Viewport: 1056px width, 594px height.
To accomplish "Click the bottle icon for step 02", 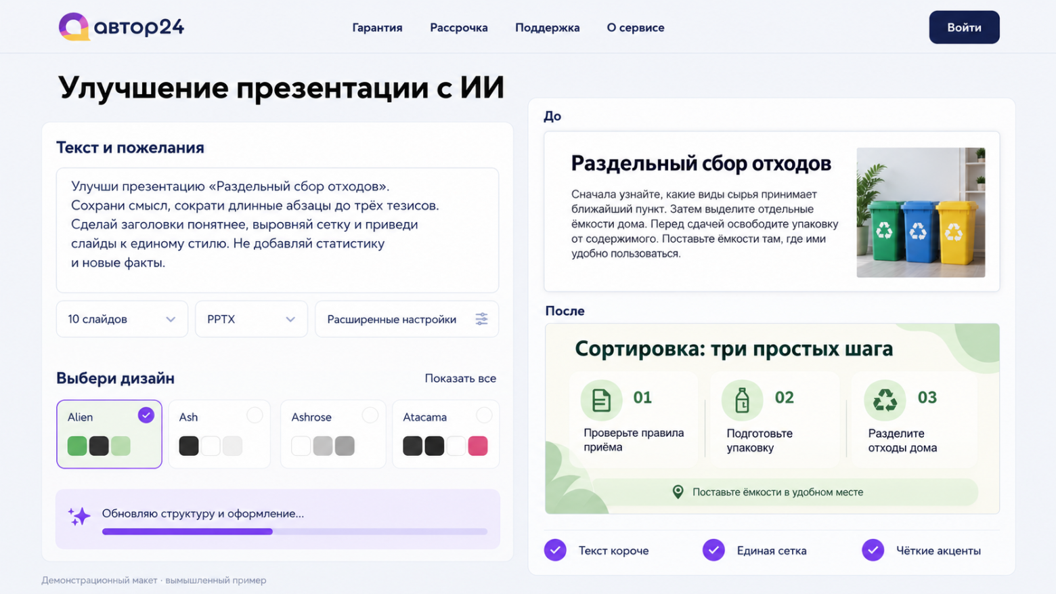I will point(742,400).
